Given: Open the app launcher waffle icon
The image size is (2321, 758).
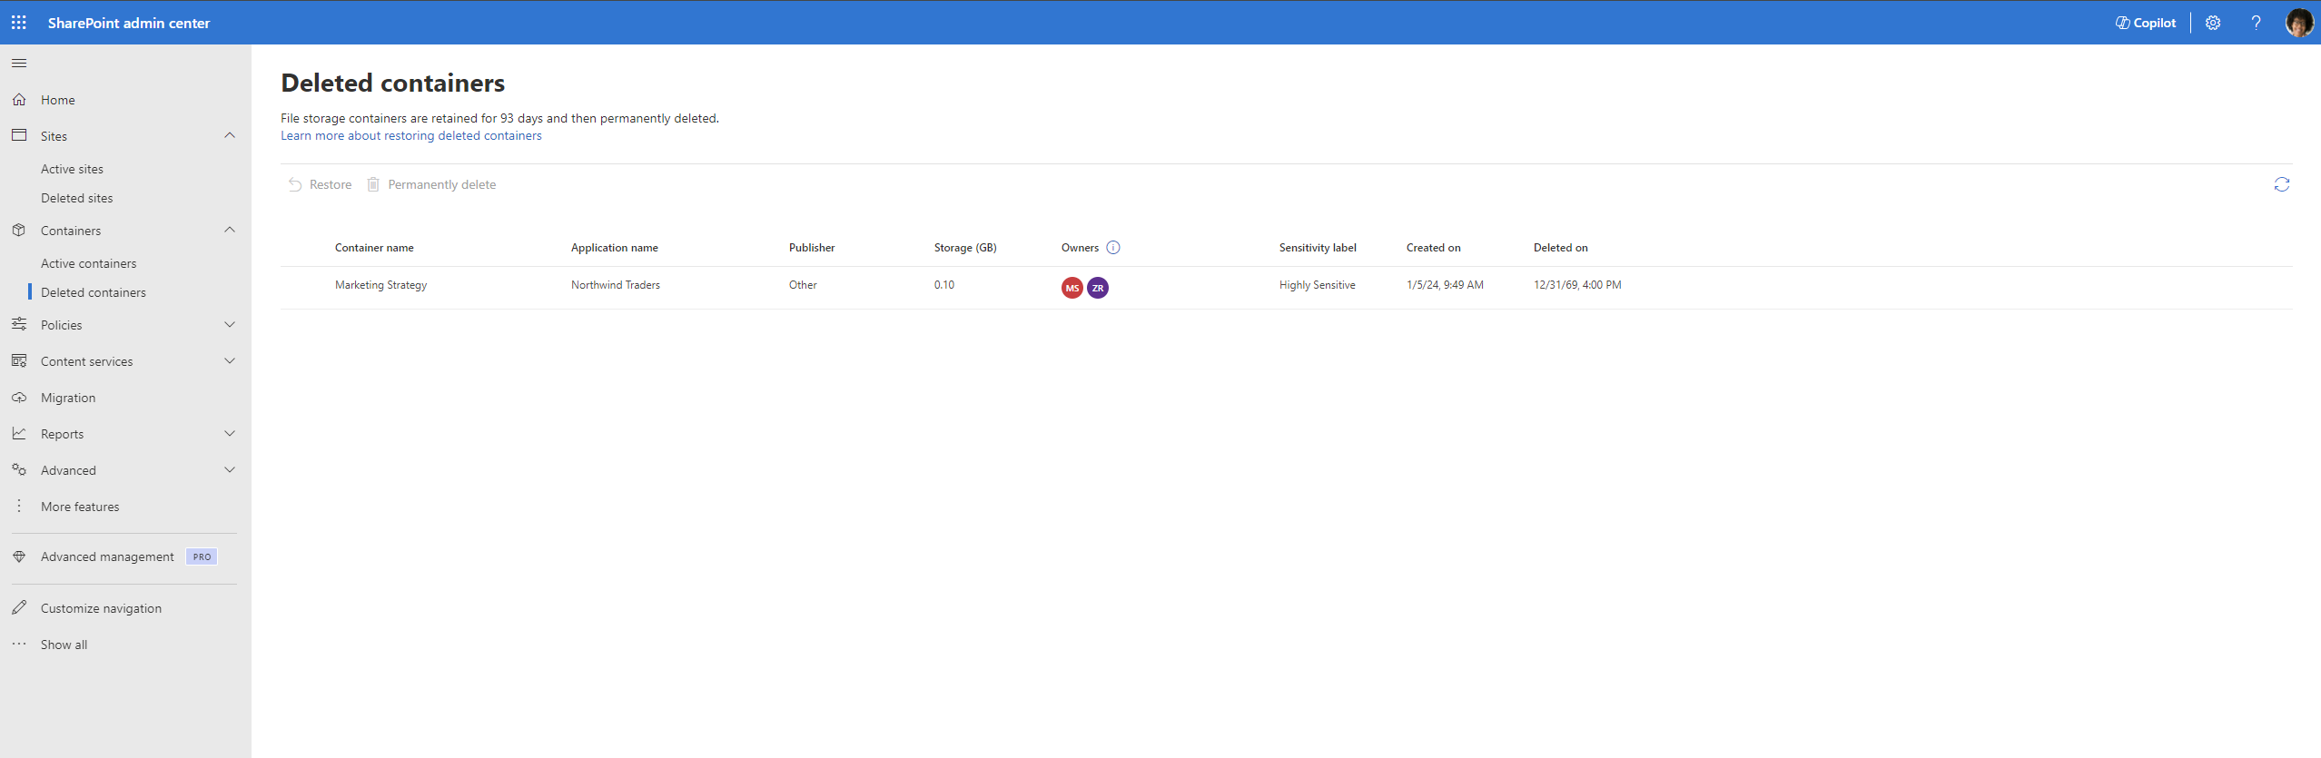Looking at the screenshot, I should pyautogui.click(x=19, y=23).
